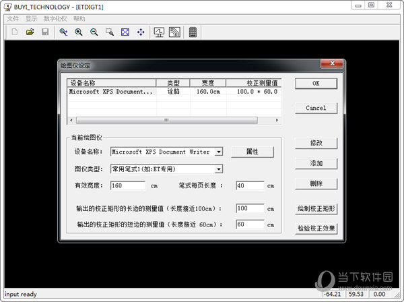Select the Microsoft XPS Document list row
The height and width of the screenshot is (302, 404).
pos(174,92)
